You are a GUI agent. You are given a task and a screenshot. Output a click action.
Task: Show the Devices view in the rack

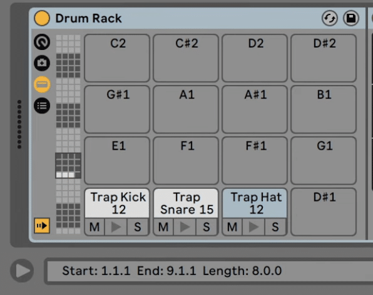click(x=42, y=106)
